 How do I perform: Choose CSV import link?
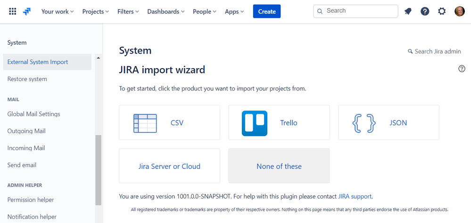click(177, 123)
